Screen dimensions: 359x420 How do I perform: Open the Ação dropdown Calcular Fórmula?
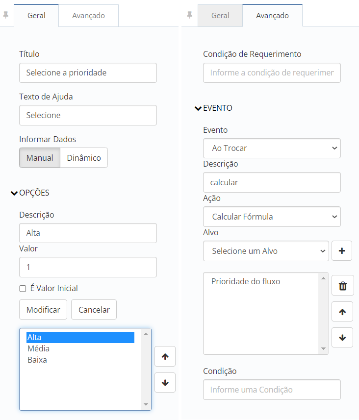(x=272, y=217)
